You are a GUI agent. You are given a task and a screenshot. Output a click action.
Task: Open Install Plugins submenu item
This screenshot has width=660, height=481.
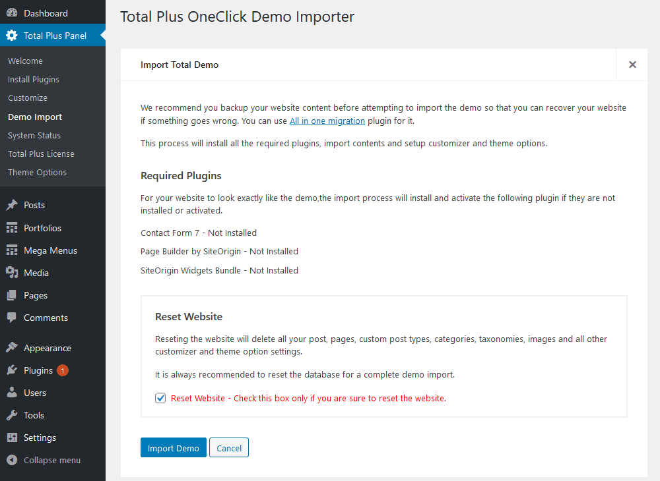point(34,79)
